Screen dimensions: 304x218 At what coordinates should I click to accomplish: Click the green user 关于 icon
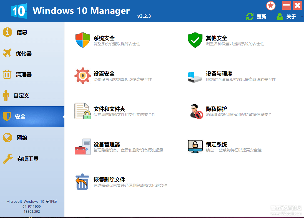[280, 16]
